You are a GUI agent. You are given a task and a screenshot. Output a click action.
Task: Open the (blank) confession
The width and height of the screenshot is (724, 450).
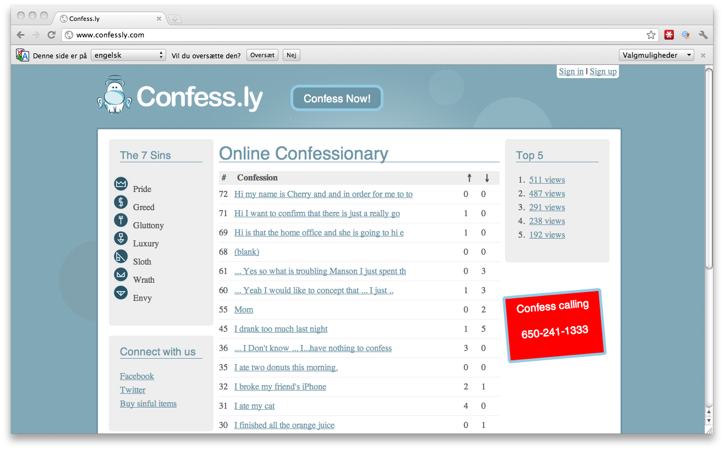[246, 252]
